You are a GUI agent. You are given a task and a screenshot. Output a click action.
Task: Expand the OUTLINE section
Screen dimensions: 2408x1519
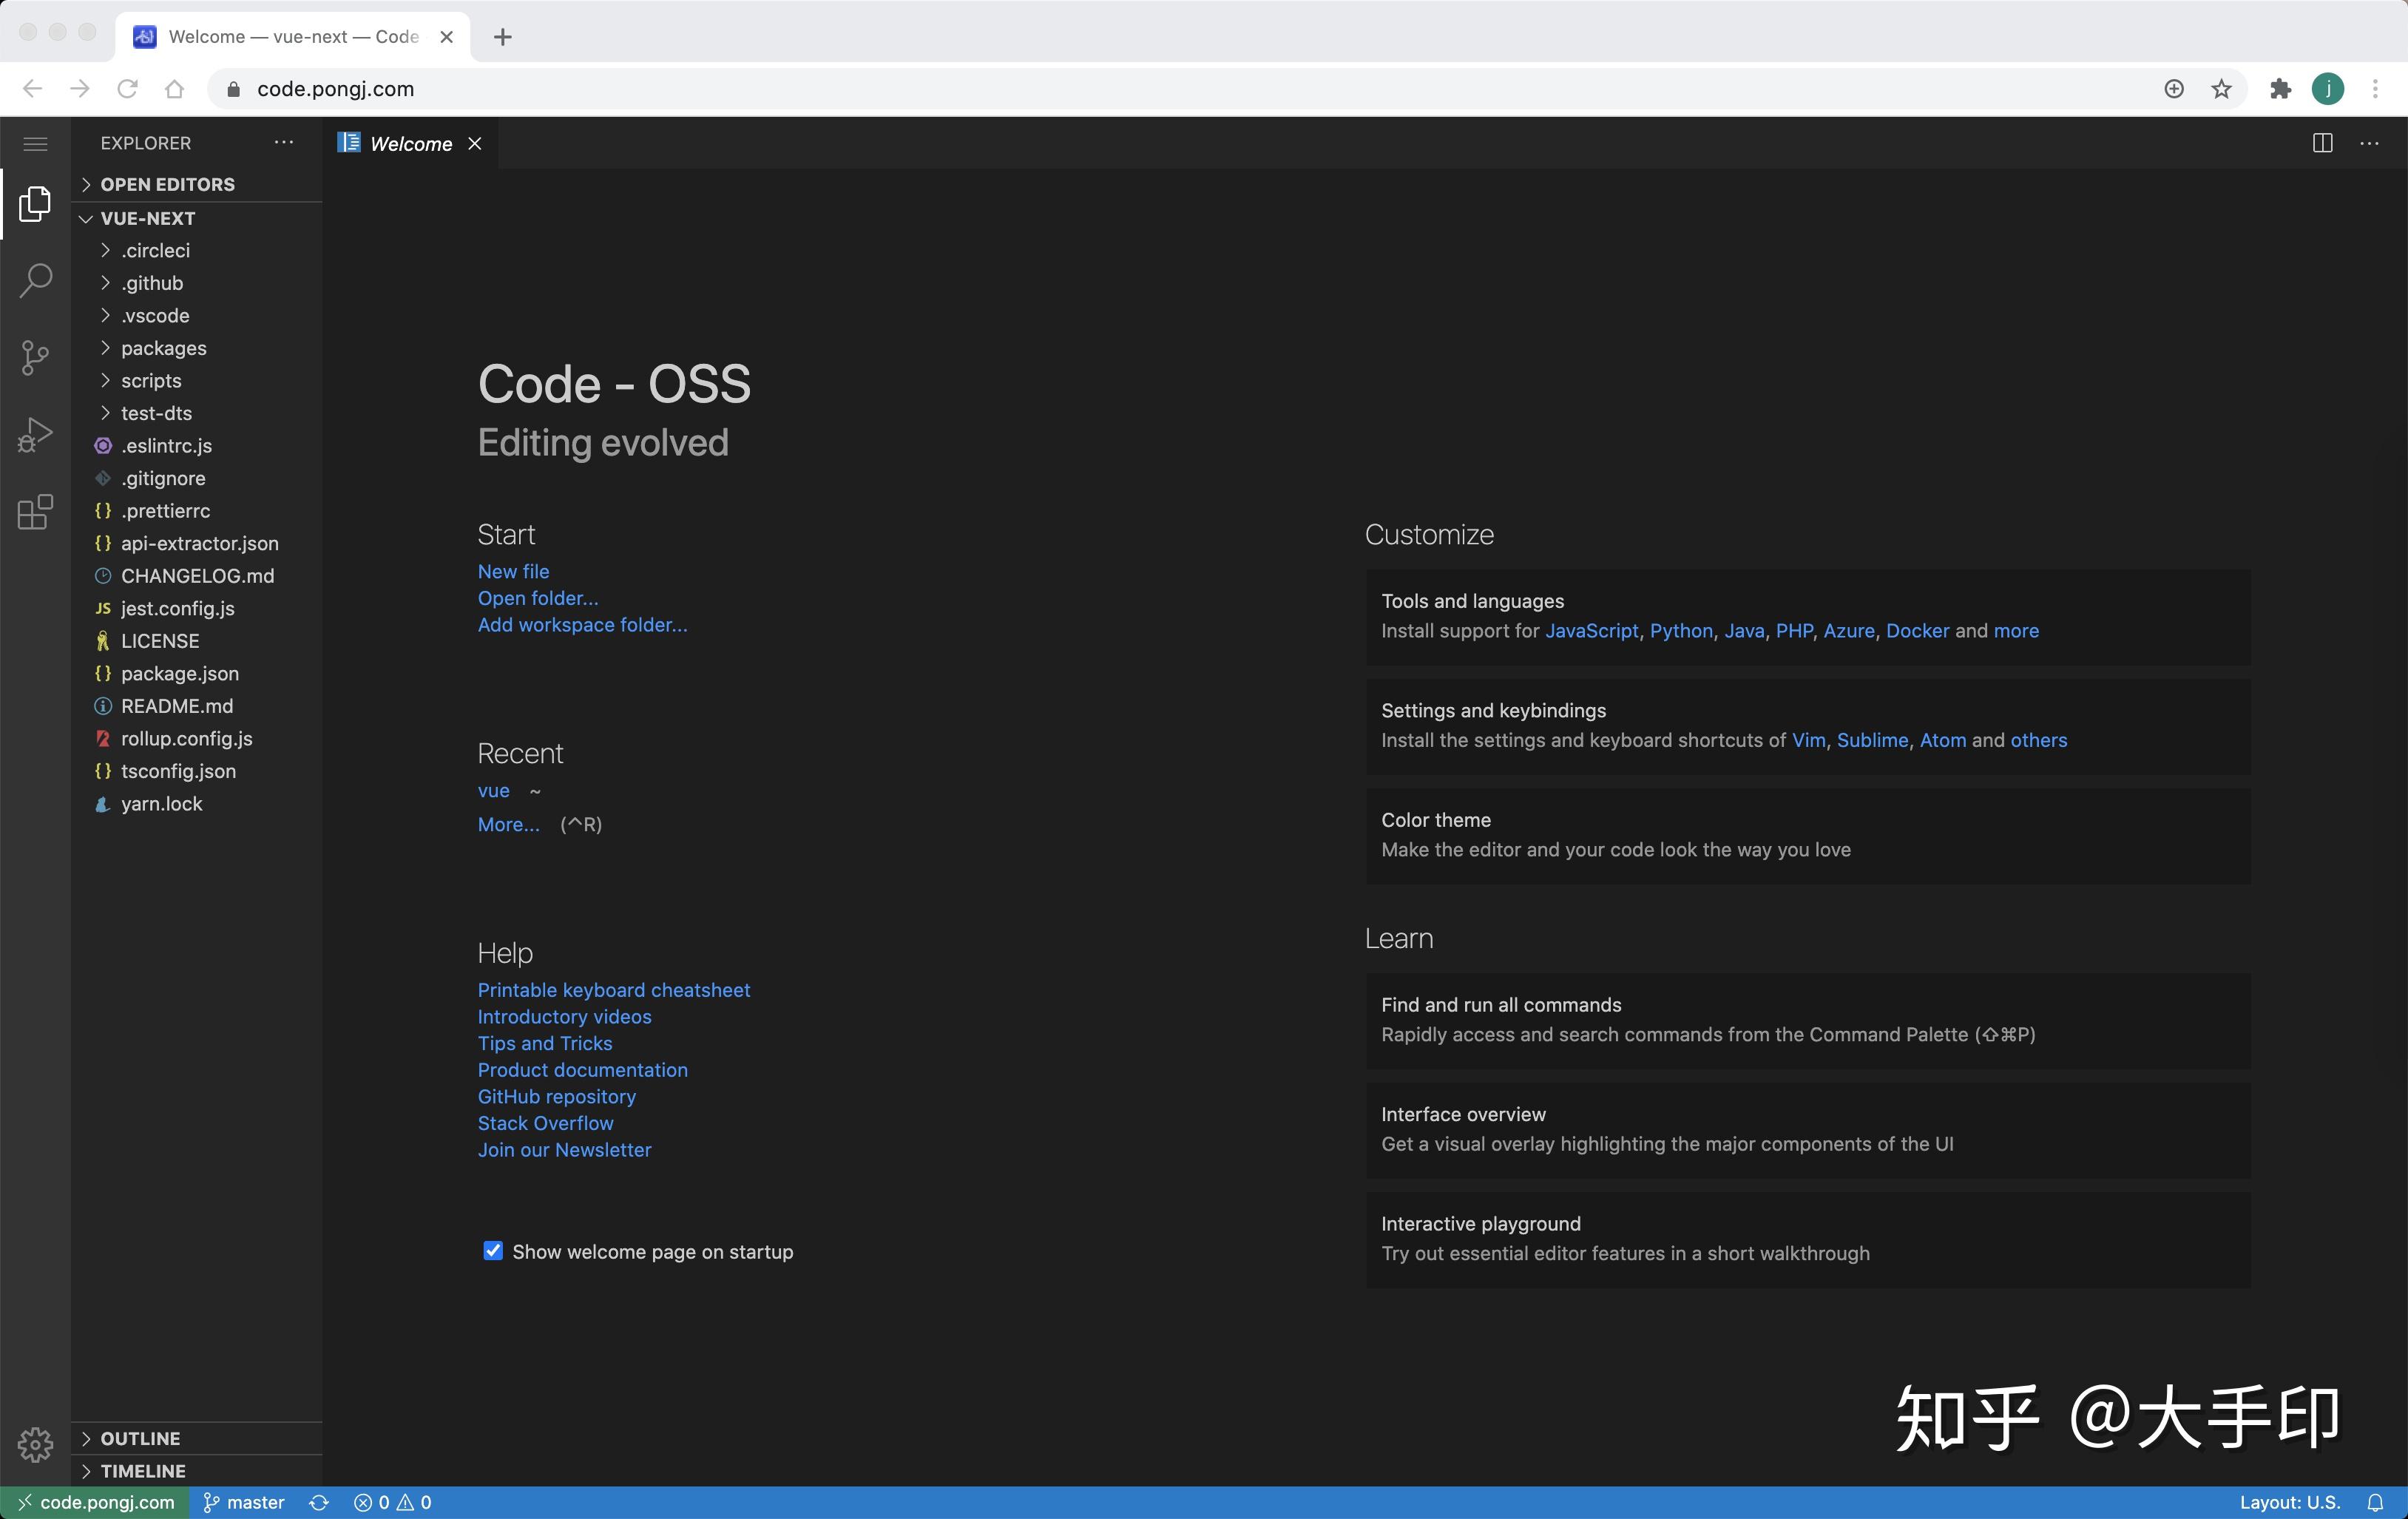(140, 1438)
